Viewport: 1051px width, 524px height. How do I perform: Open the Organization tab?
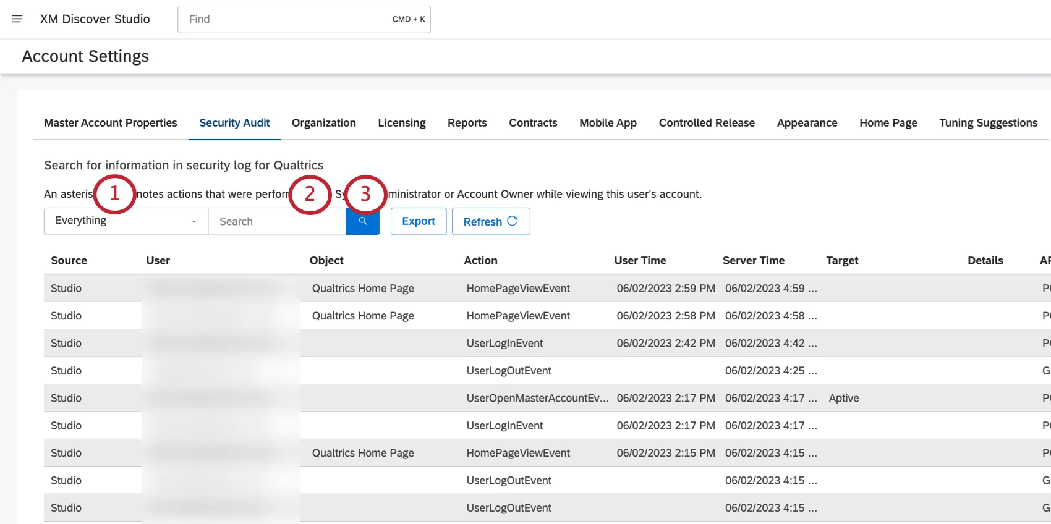point(323,123)
